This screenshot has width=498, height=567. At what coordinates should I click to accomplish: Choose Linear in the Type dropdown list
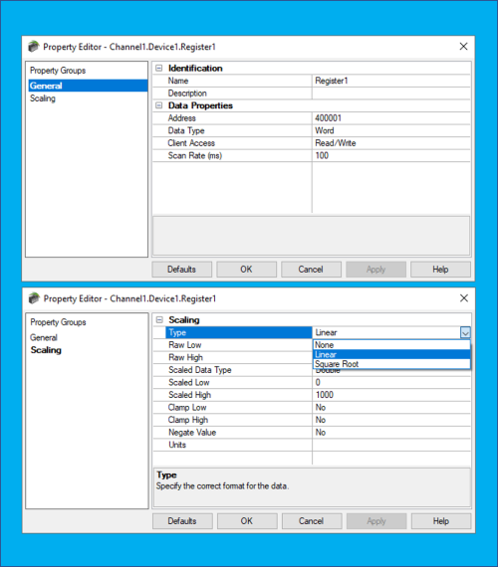click(x=391, y=354)
